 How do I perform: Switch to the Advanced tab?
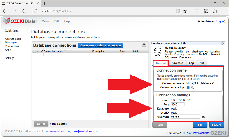pyautogui.click(x=177, y=63)
